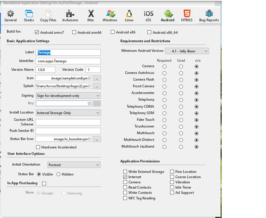This screenshot has height=218, width=266.
Task: Switch to the Stacks pane
Action: 29,16
